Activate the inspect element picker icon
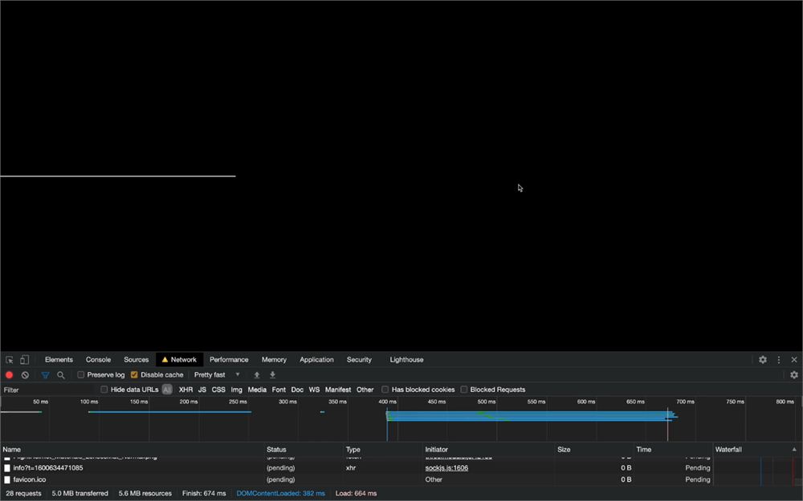Screen dimensions: 803x501 click(x=9, y=360)
